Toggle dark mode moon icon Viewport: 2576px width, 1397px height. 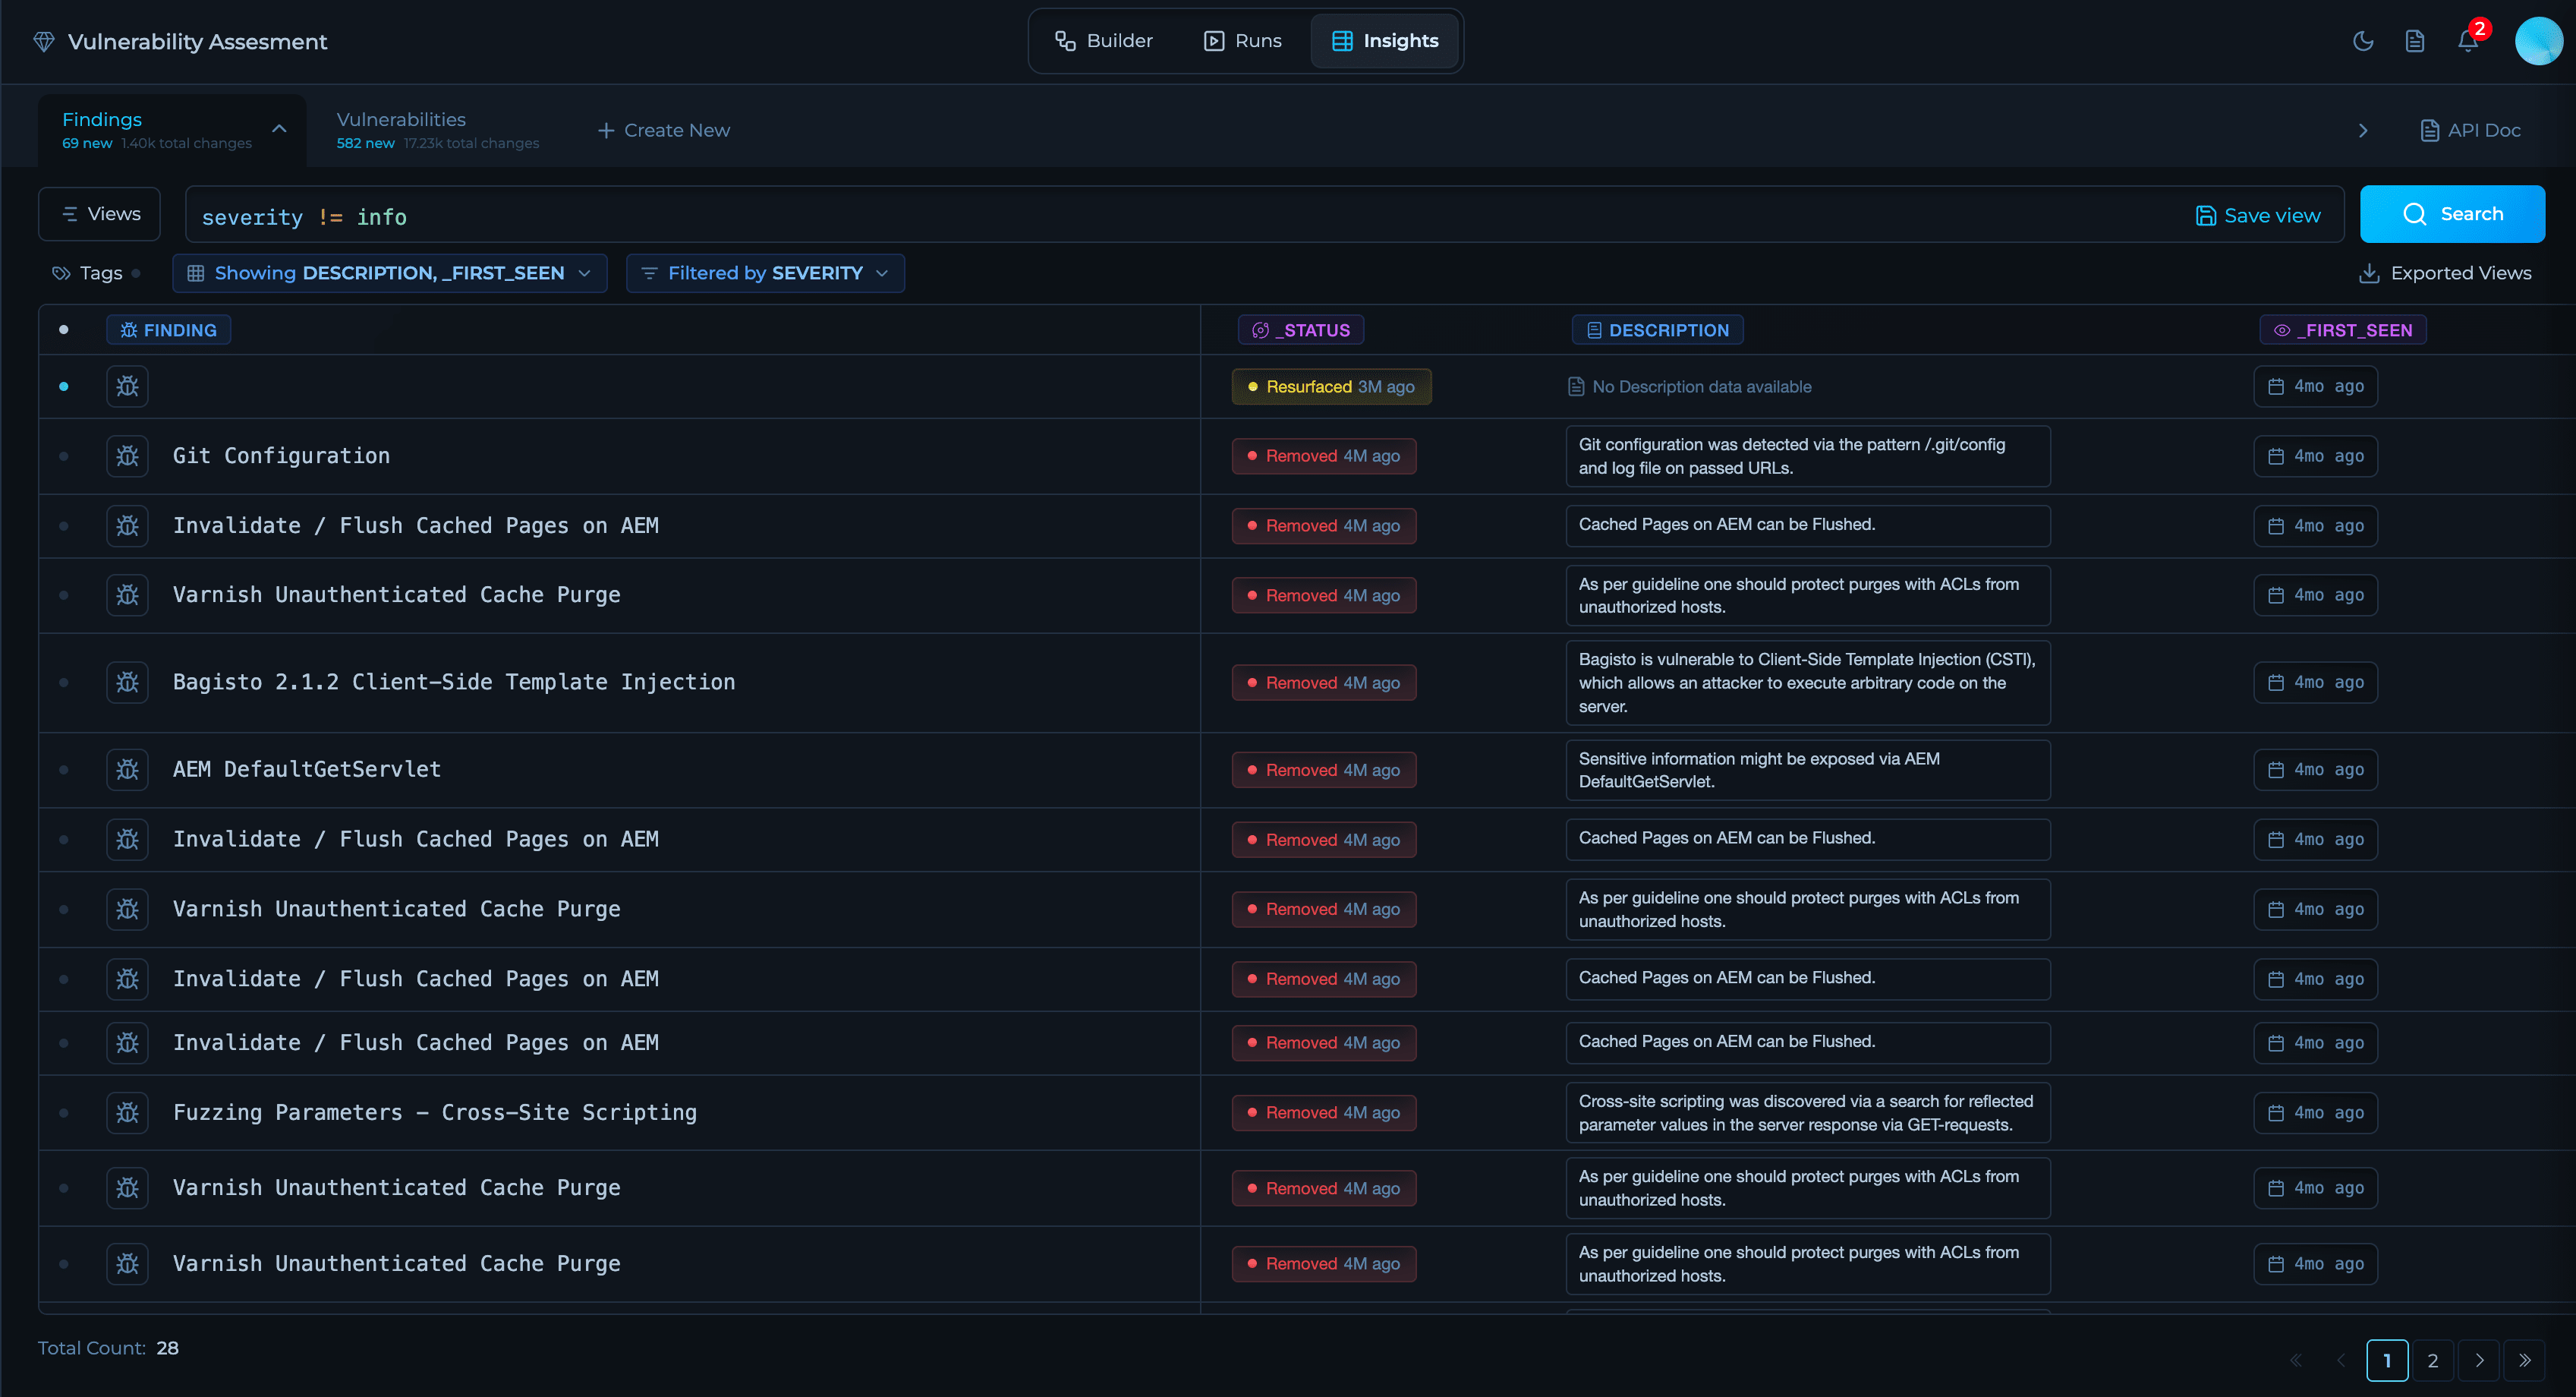click(2362, 41)
